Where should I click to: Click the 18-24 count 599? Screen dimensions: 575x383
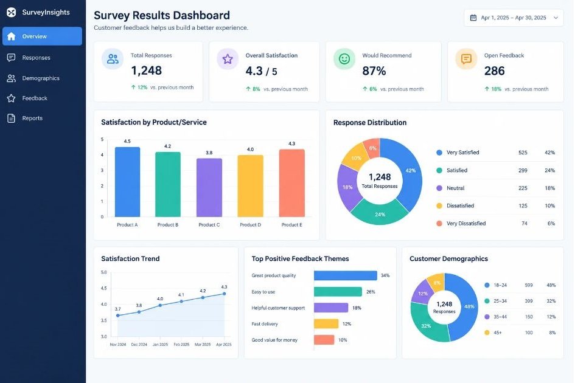(528, 285)
